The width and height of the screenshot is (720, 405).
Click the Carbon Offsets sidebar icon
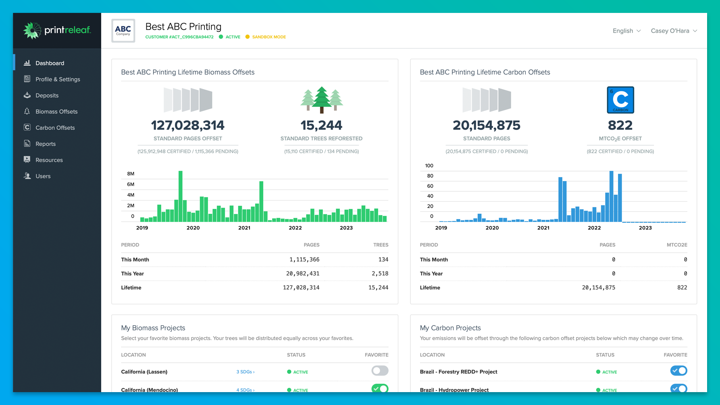point(27,127)
